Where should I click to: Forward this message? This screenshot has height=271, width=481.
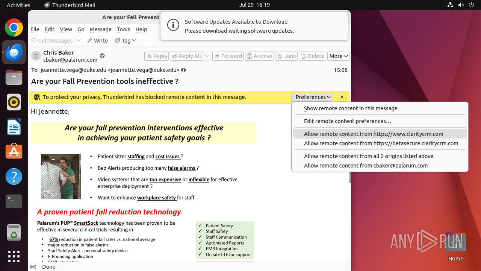coord(228,56)
